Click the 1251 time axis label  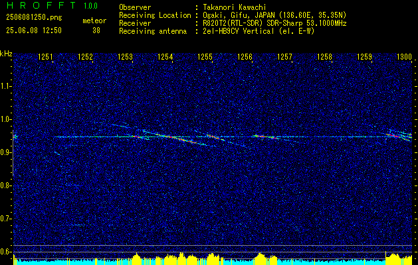tap(45, 56)
